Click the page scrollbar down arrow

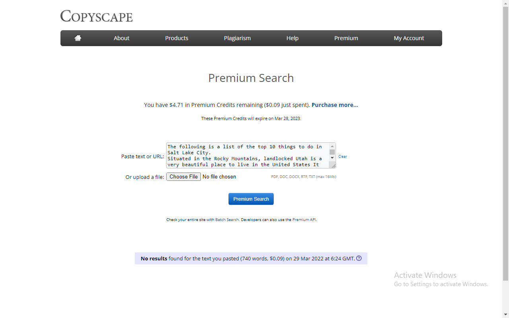506,315
